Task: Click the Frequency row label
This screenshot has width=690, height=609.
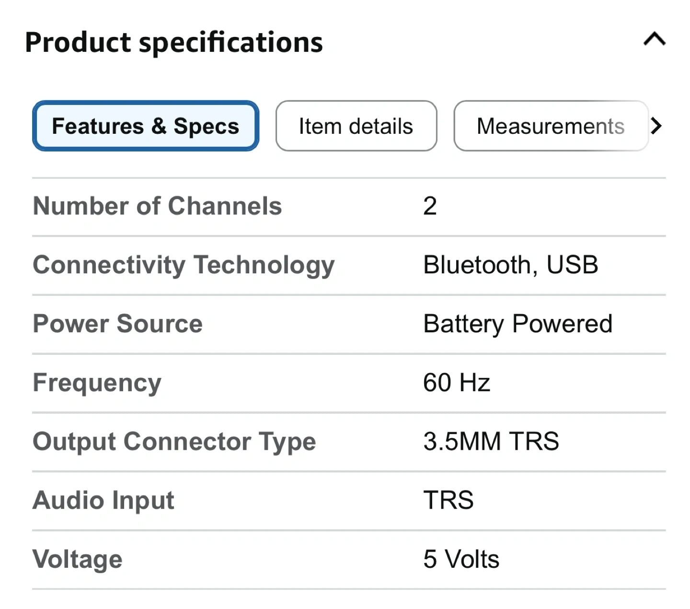Action: pos(97,383)
